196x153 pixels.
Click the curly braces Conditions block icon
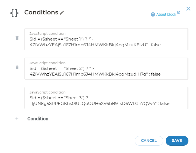[14, 13]
